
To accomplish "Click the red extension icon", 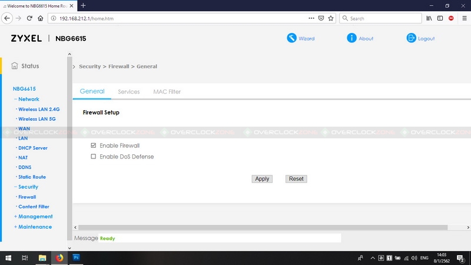I will coord(451,18).
